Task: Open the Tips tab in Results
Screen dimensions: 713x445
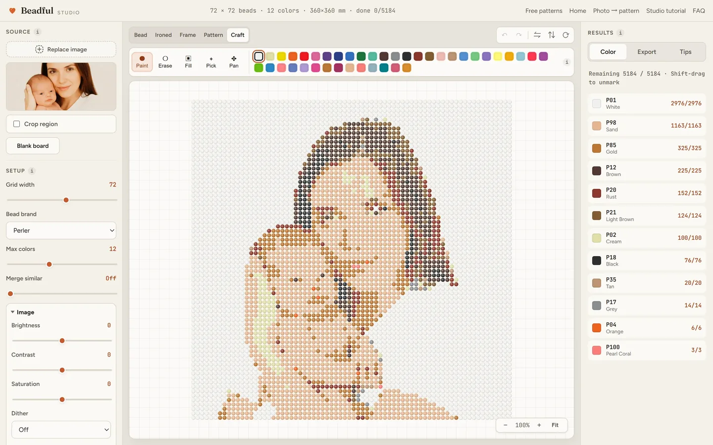Action: 685,52
